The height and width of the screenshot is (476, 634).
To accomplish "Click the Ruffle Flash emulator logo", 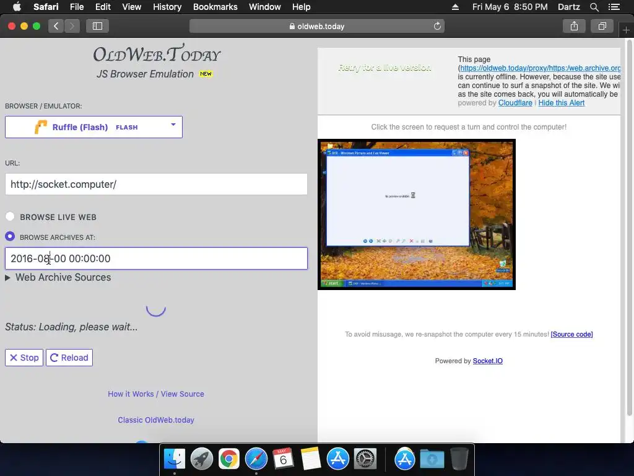I will (x=41, y=127).
